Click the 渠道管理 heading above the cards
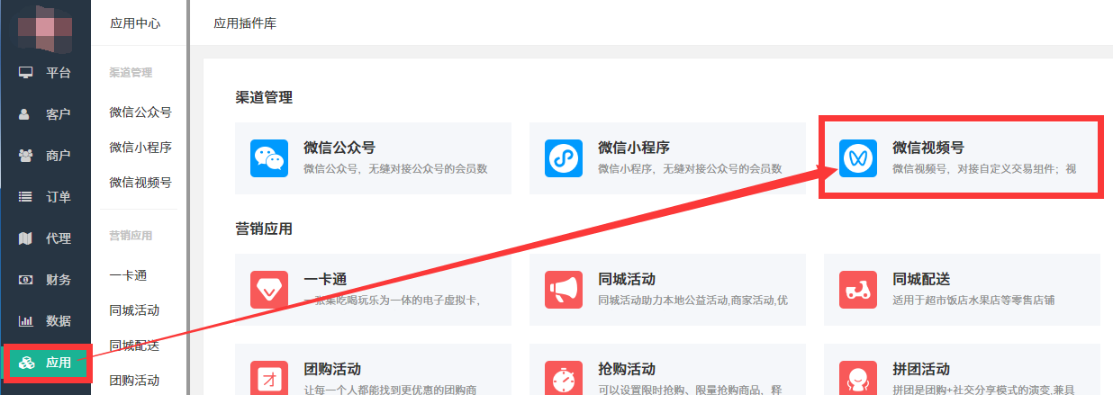 264,97
